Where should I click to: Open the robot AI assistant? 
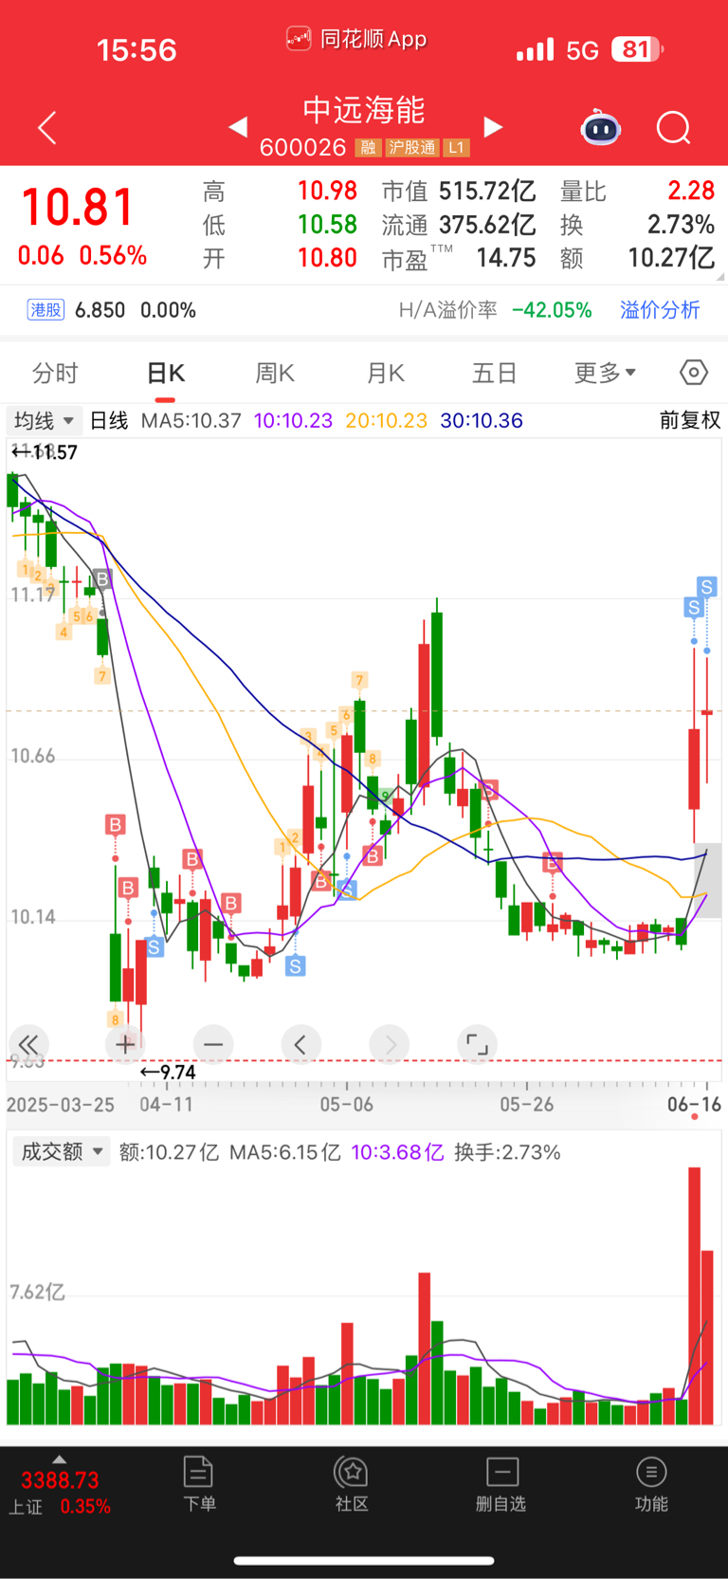[601, 127]
